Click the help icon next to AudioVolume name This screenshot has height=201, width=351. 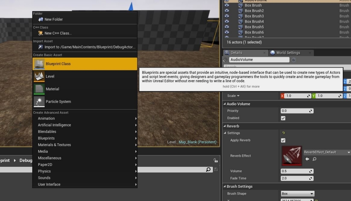pyautogui.click(x=294, y=60)
